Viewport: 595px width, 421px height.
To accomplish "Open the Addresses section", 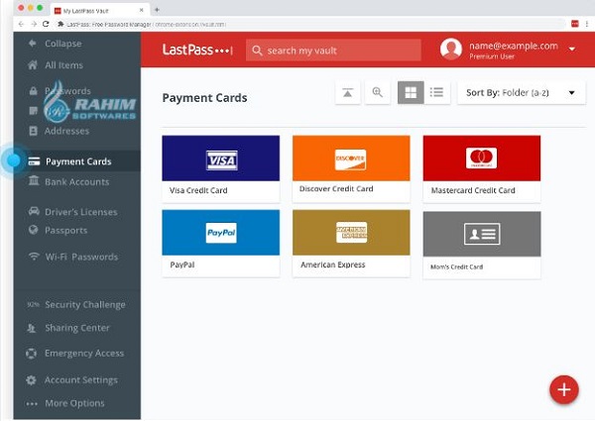I will point(66,131).
